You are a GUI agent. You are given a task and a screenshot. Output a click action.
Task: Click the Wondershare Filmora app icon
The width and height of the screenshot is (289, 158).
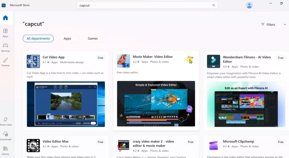coord(213,61)
